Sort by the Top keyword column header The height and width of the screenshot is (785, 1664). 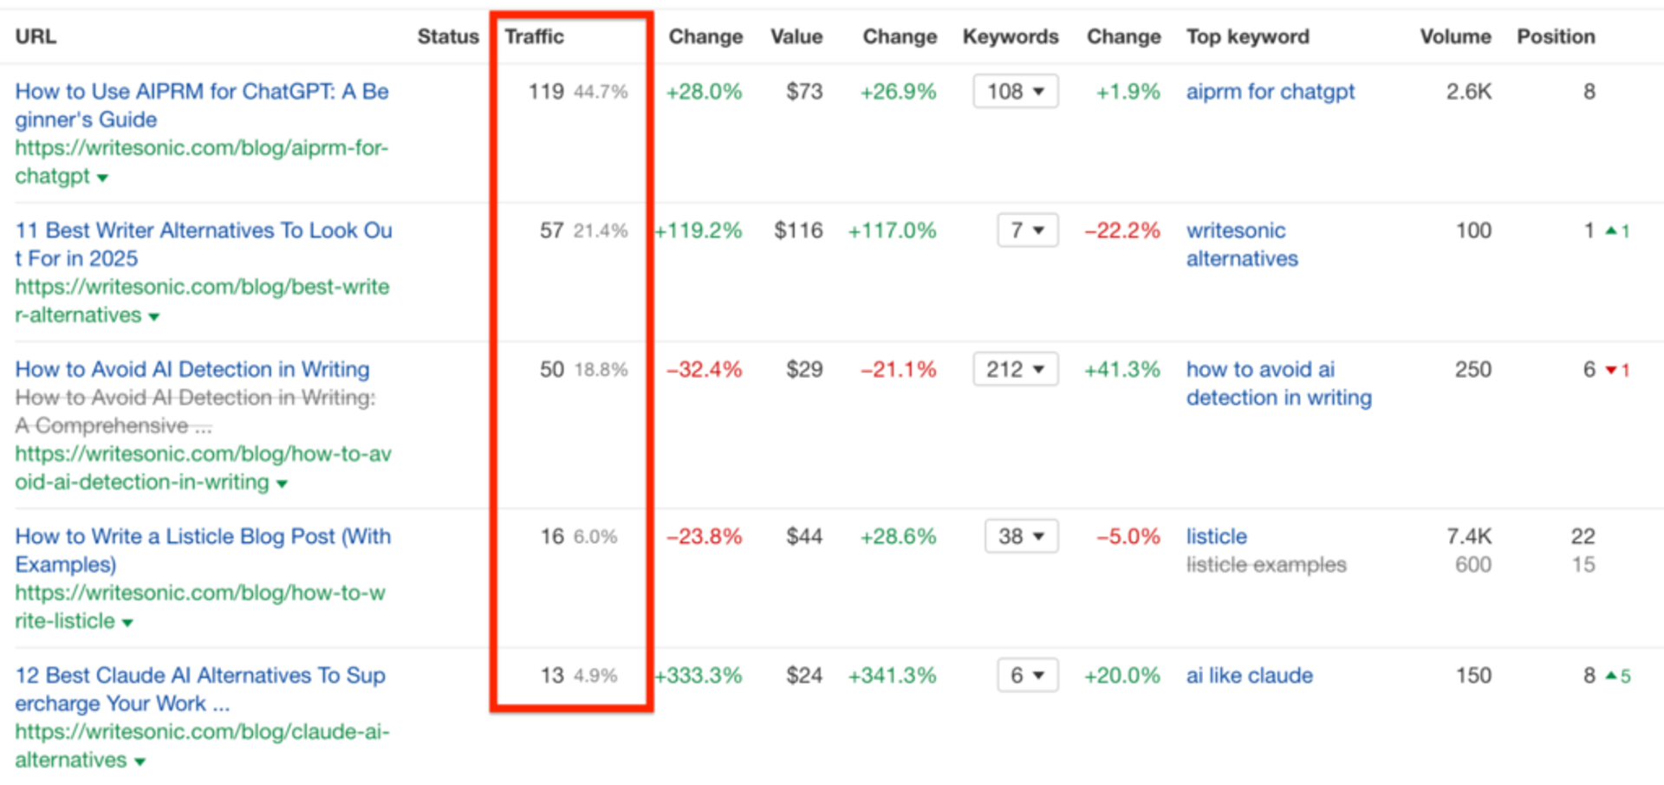(1248, 36)
